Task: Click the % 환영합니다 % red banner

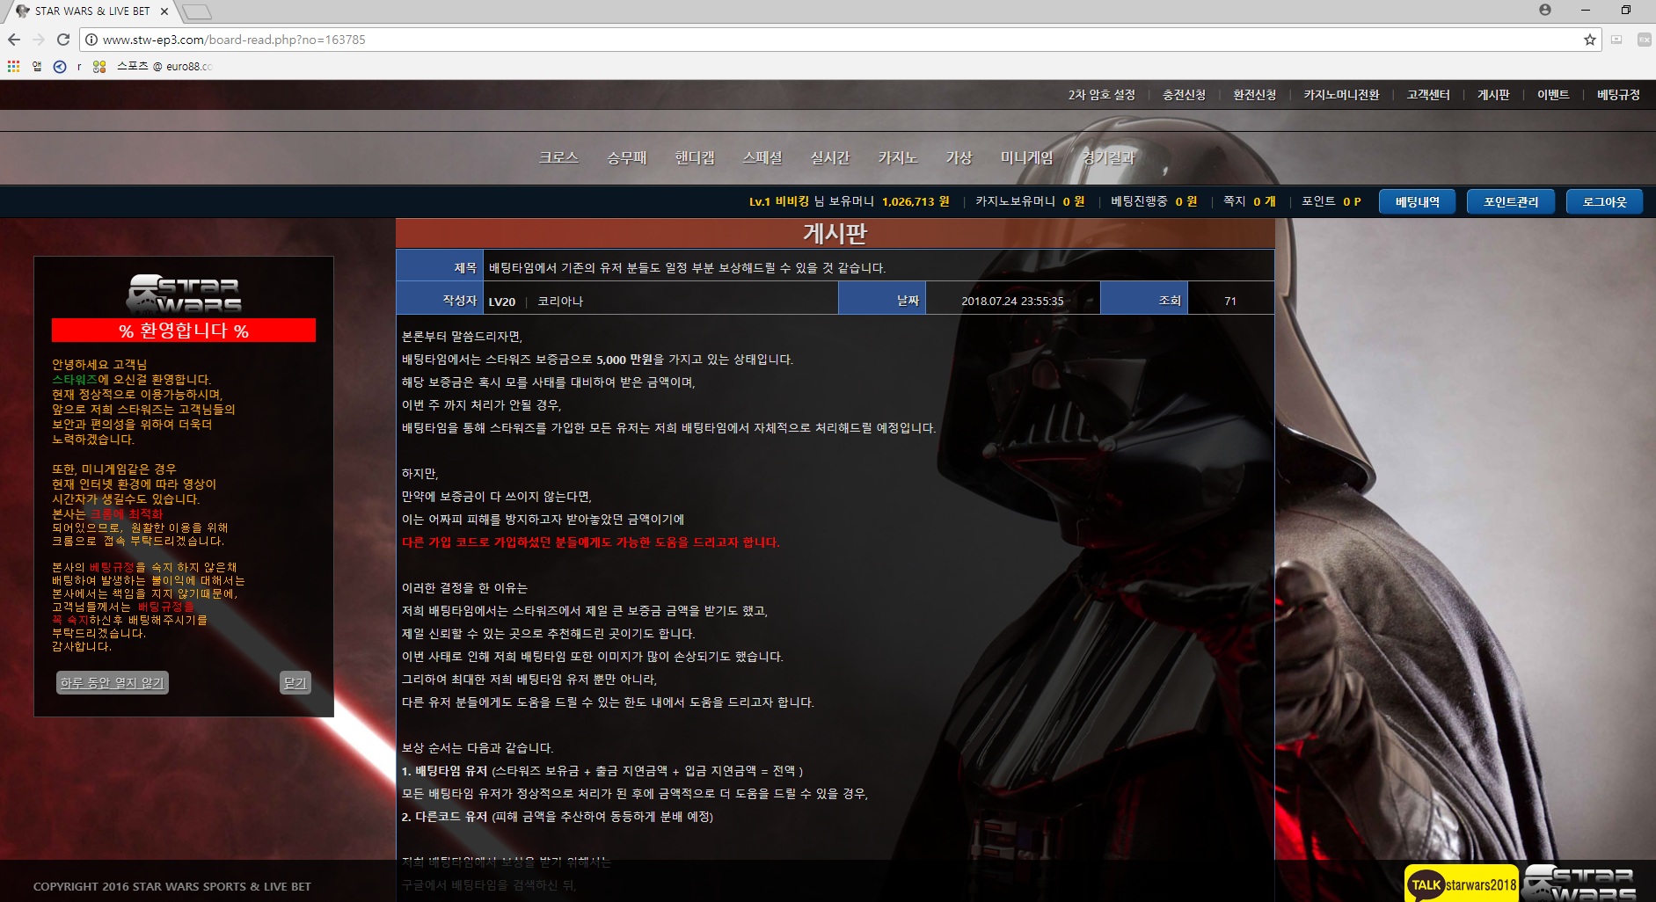Action: coord(184,331)
